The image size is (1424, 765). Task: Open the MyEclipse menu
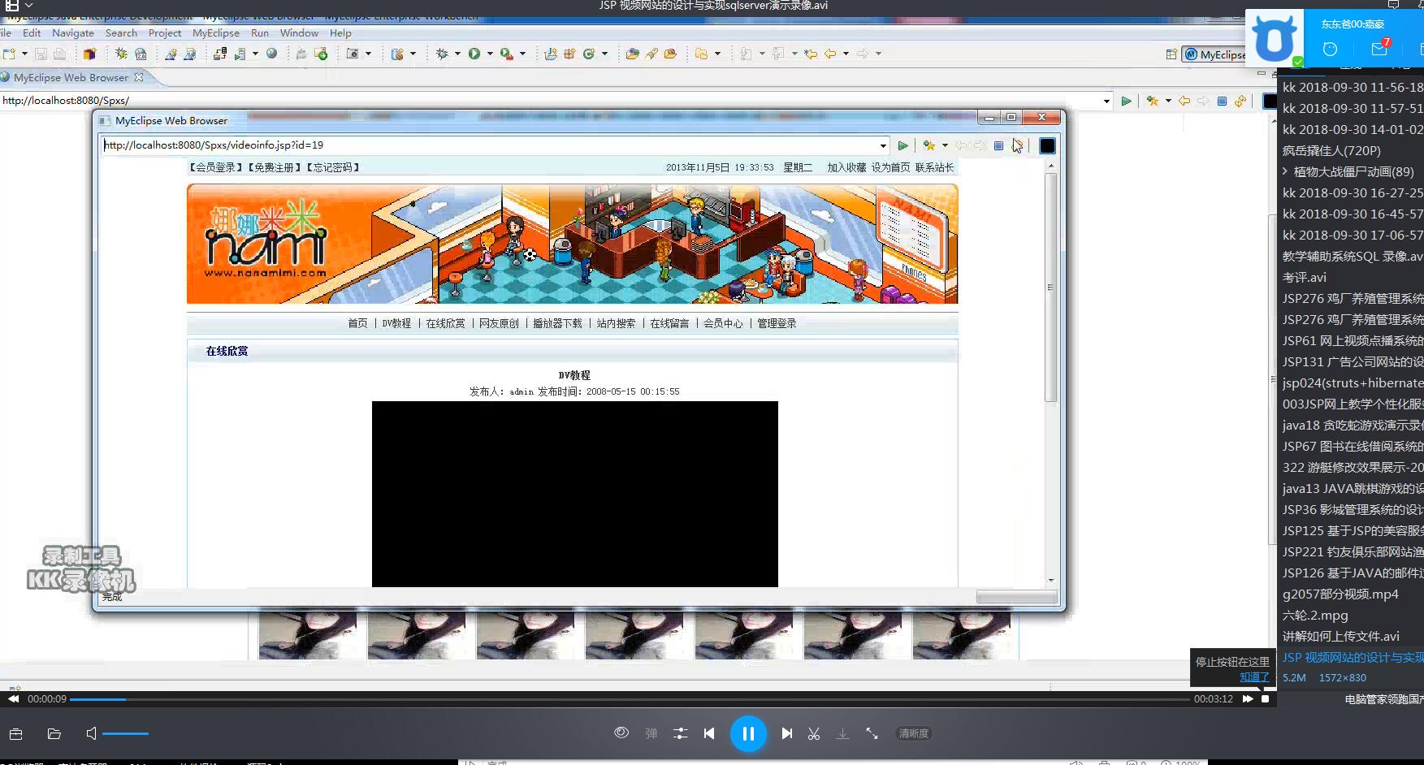click(216, 33)
